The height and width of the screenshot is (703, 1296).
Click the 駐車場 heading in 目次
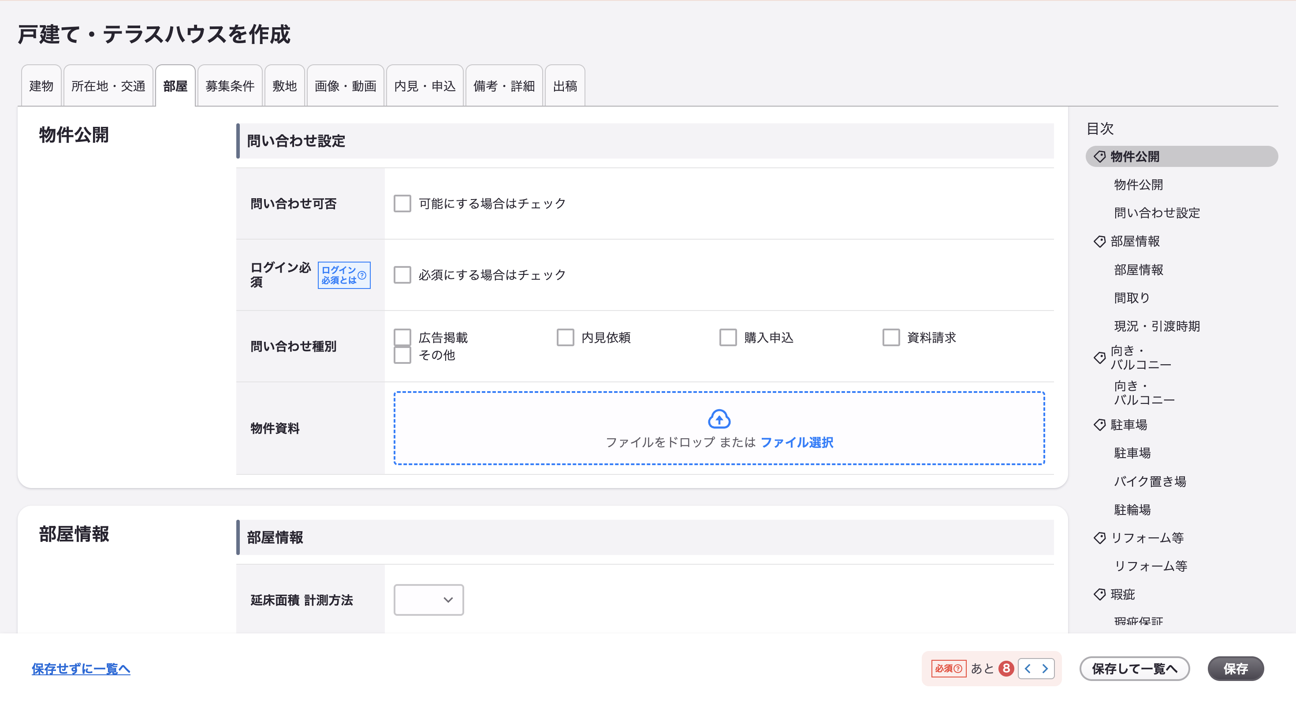[1129, 425]
